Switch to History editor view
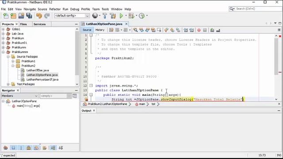 [x=100, y=30]
